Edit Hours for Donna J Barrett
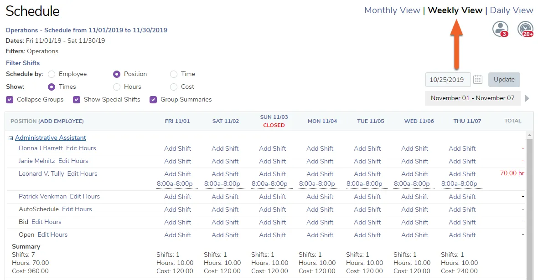Screen dimensions: 538x280 point(81,148)
